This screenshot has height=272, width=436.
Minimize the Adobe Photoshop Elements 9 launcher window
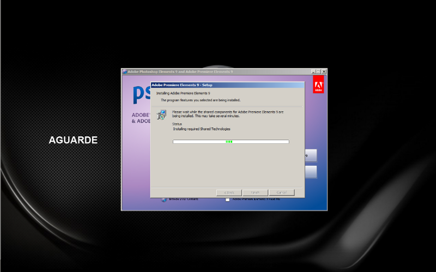tap(313, 71)
